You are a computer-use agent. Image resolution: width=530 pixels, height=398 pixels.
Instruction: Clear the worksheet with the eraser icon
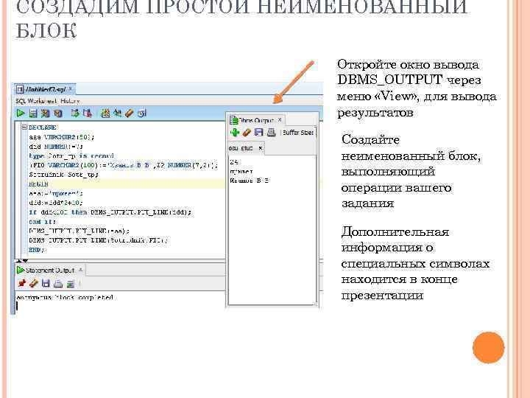[x=129, y=113]
